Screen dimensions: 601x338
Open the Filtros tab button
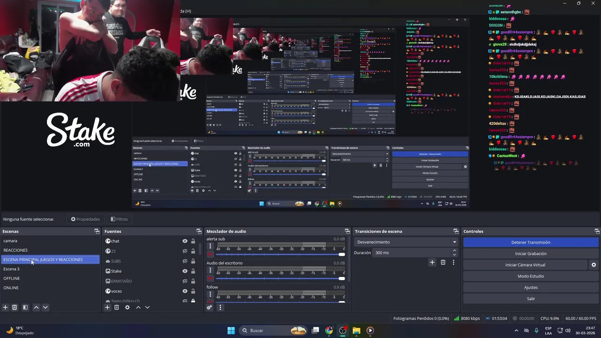[x=119, y=219]
